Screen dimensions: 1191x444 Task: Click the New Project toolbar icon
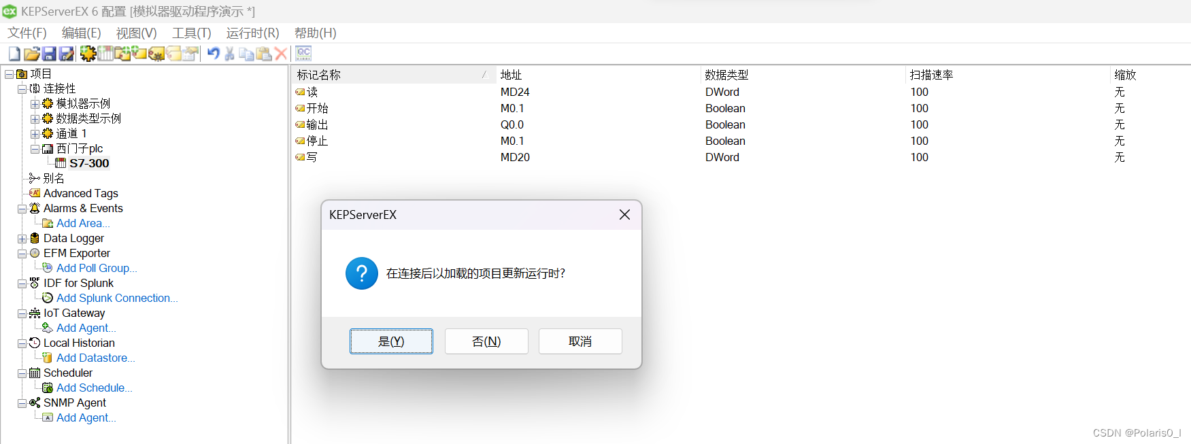(14, 54)
